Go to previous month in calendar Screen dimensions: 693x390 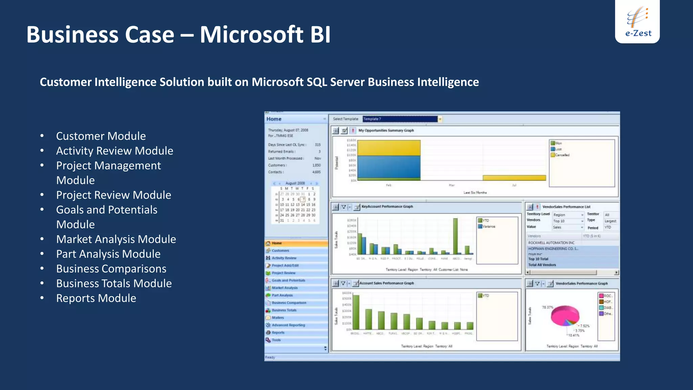pyautogui.click(x=280, y=183)
